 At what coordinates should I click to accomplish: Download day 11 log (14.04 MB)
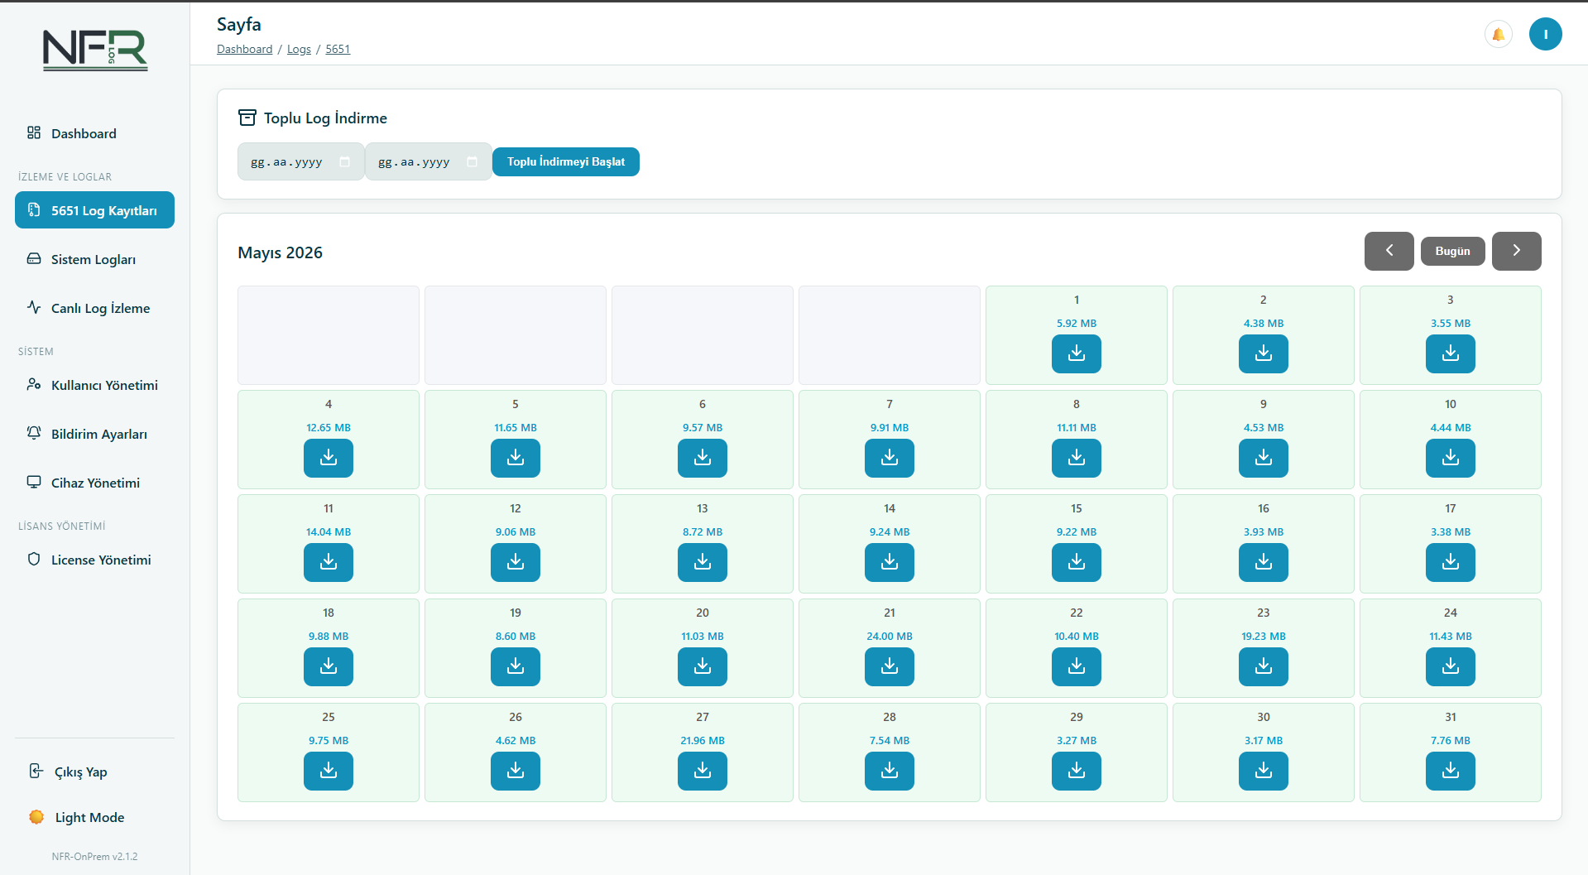tap(329, 562)
